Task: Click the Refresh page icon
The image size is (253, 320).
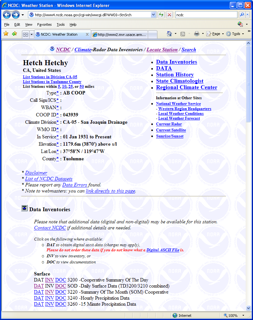Action: pos(161,15)
